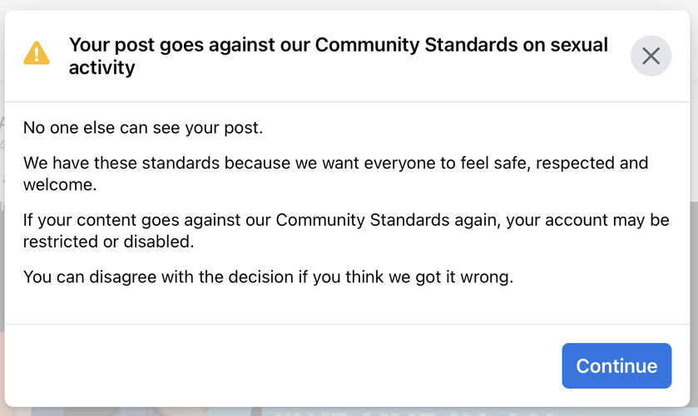Screen dimensions: 698x416
Task: Click the 'No one else can see your post' line
Action: pyautogui.click(x=143, y=128)
